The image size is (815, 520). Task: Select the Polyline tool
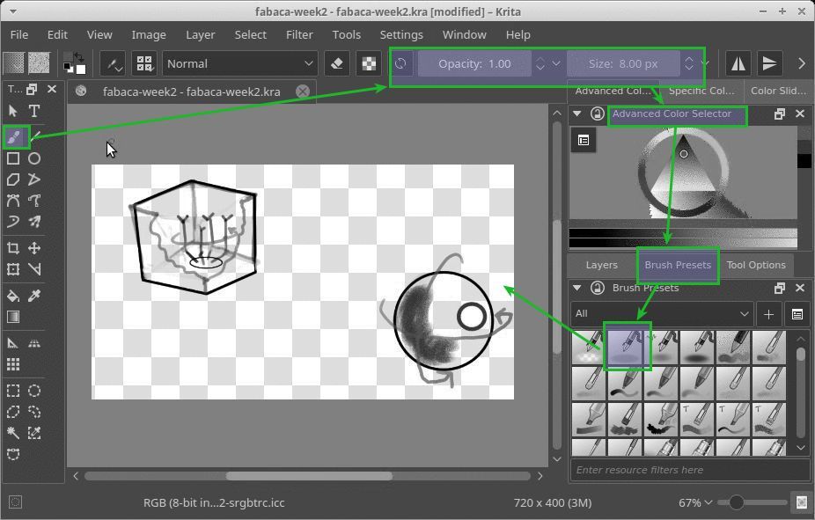[x=34, y=179]
